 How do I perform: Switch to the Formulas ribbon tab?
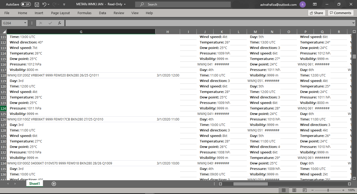[84, 13]
